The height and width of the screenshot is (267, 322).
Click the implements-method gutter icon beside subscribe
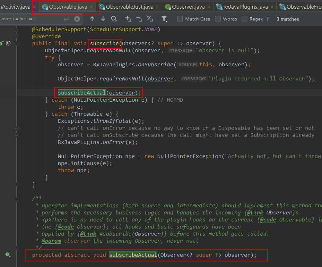(2, 43)
